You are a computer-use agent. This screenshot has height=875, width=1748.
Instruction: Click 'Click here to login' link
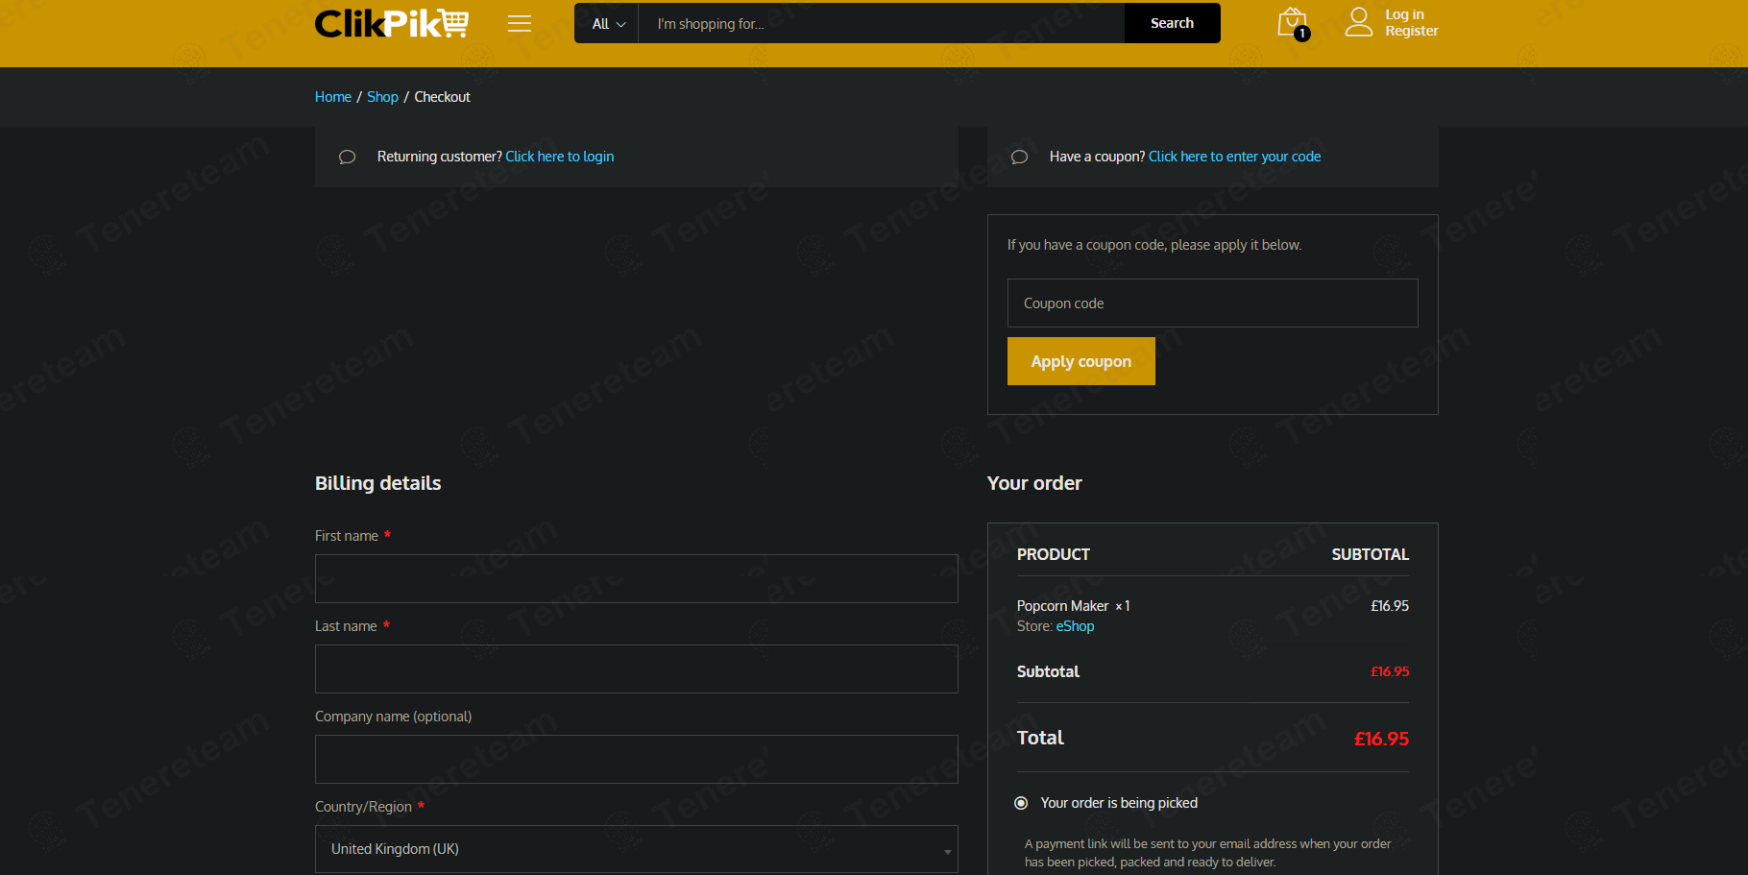[559, 157]
